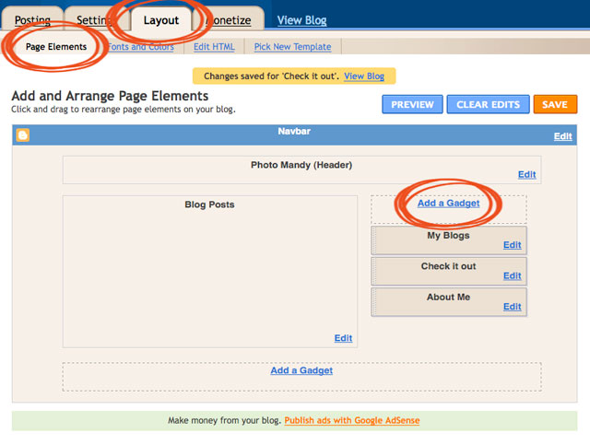Screen dimensions: 590x444
Task: Select the About Me gadget box
Action: 449,302
